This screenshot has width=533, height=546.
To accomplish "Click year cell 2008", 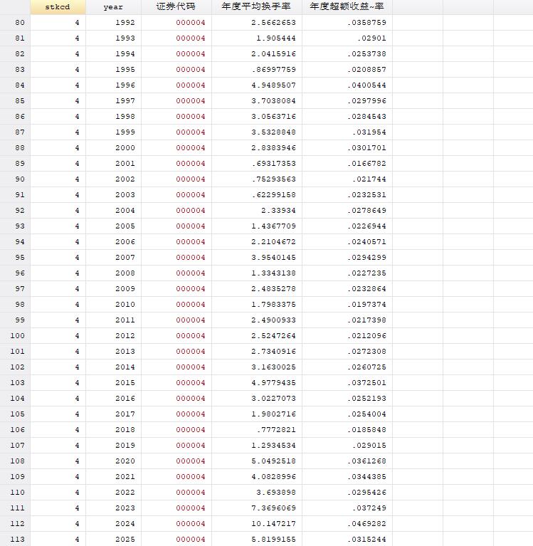I will click(x=113, y=273).
